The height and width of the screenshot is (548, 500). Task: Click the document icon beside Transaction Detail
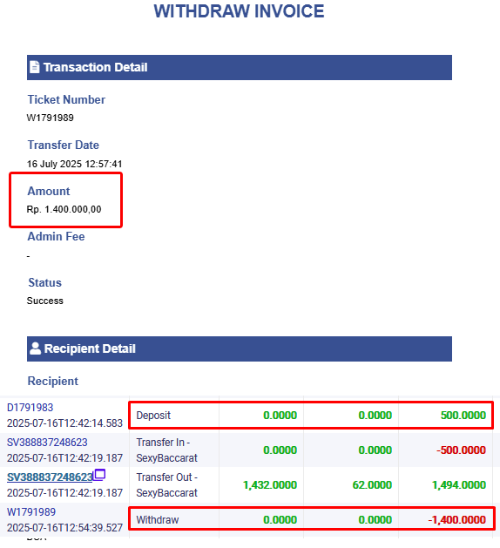[35, 67]
